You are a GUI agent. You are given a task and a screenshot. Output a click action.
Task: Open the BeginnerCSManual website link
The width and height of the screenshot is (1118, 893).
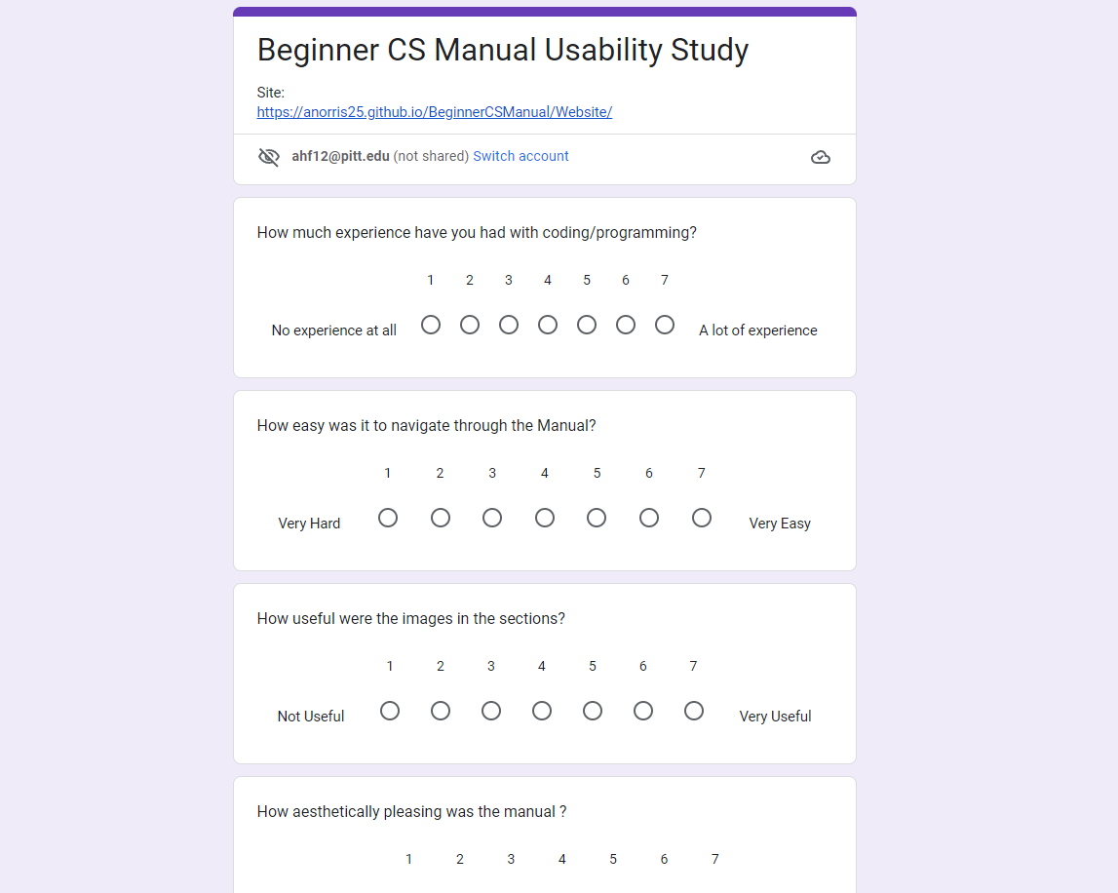(434, 112)
